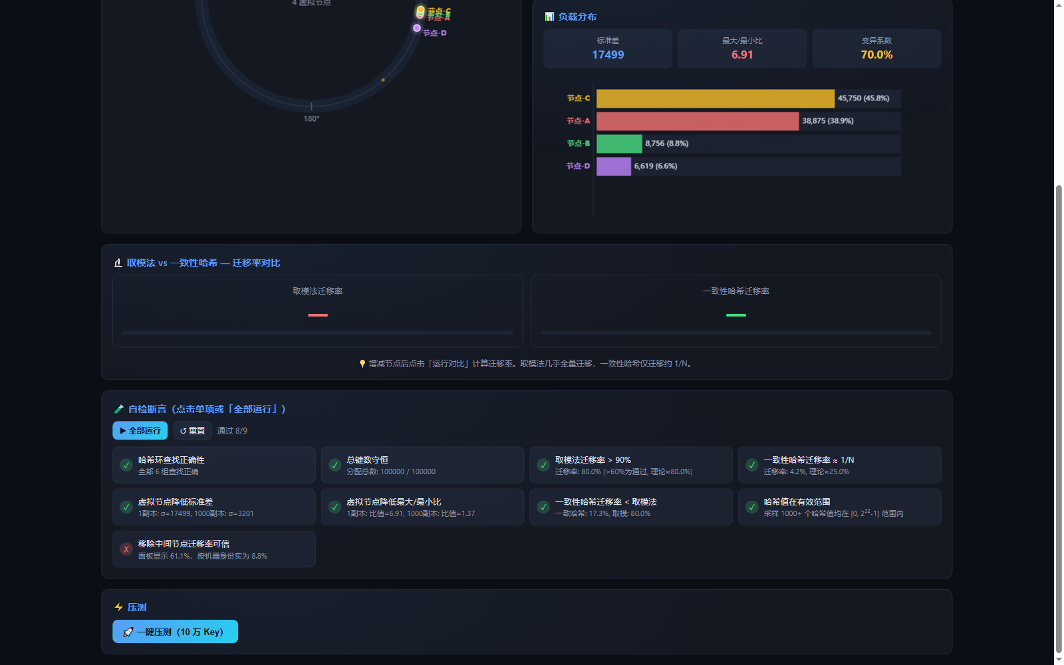Click the check icon of 取模法迁移率 > 90%
Image resolution: width=1064 pixels, height=665 pixels.
click(x=543, y=465)
